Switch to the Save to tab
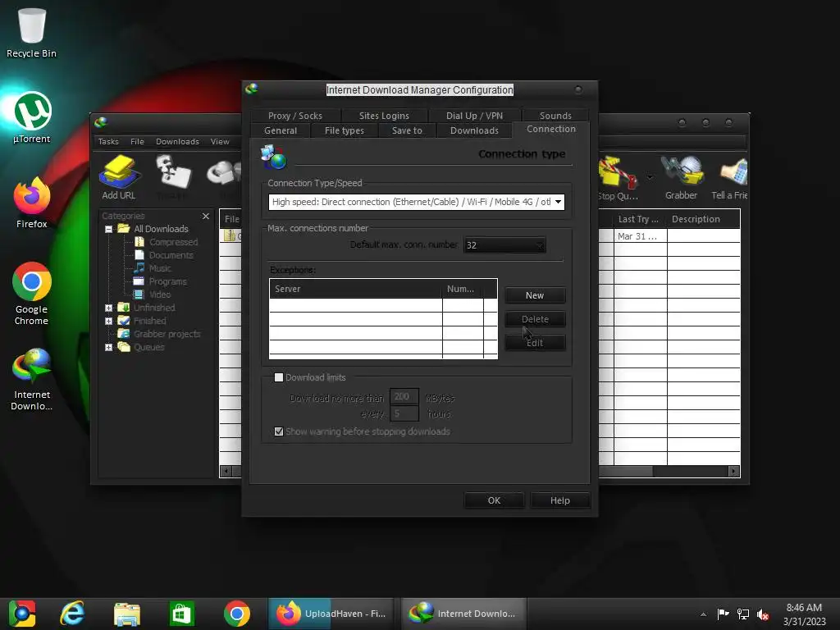The image size is (840, 630). pyautogui.click(x=407, y=130)
